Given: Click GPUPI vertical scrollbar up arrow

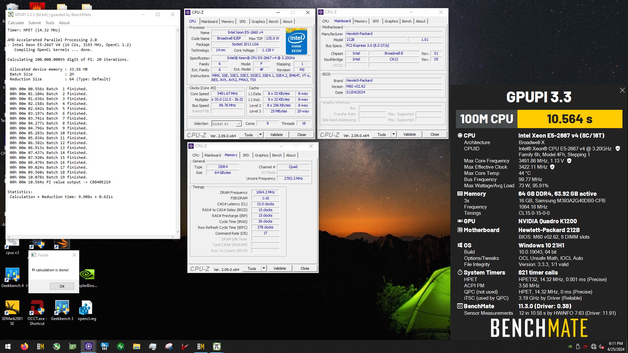Looking at the screenshot, I should point(178,30).
